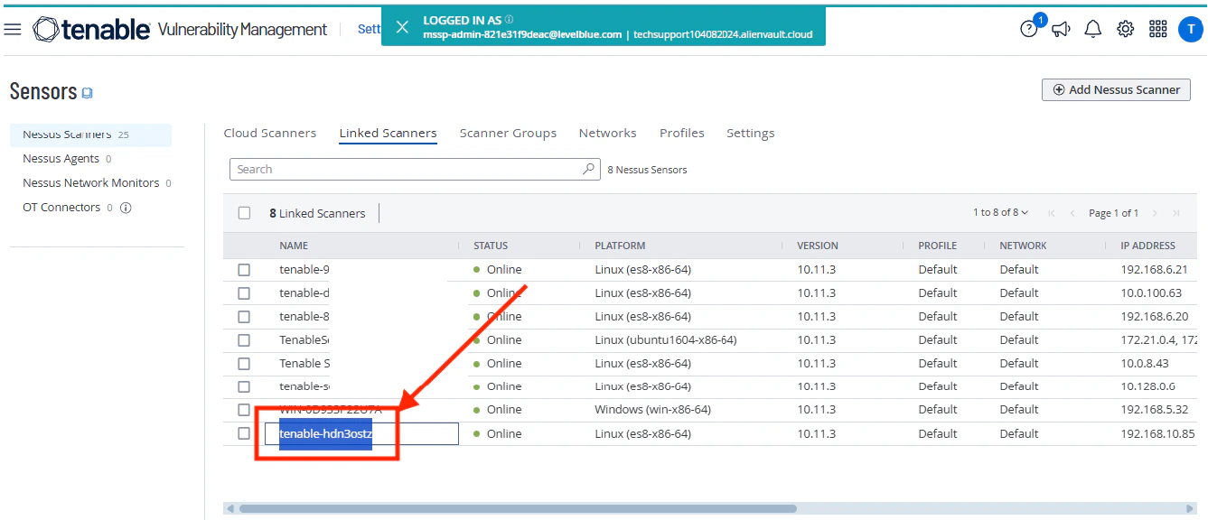Sort by the PROFILE column header
This screenshot has height=520, width=1208.
coord(938,246)
